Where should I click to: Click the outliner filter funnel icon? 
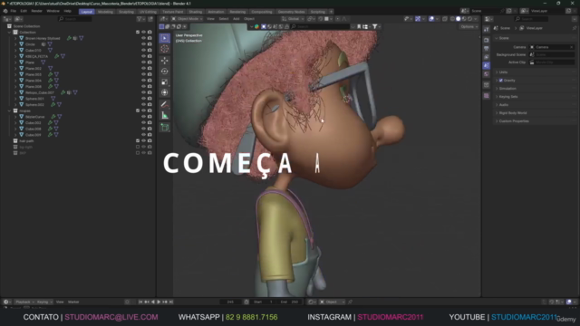pyautogui.click(x=140, y=19)
